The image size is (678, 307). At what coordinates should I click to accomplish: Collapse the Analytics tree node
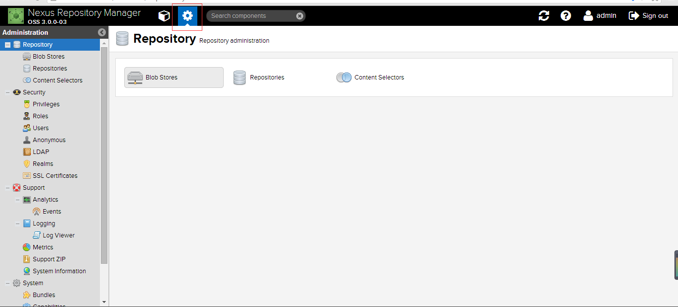(17, 200)
